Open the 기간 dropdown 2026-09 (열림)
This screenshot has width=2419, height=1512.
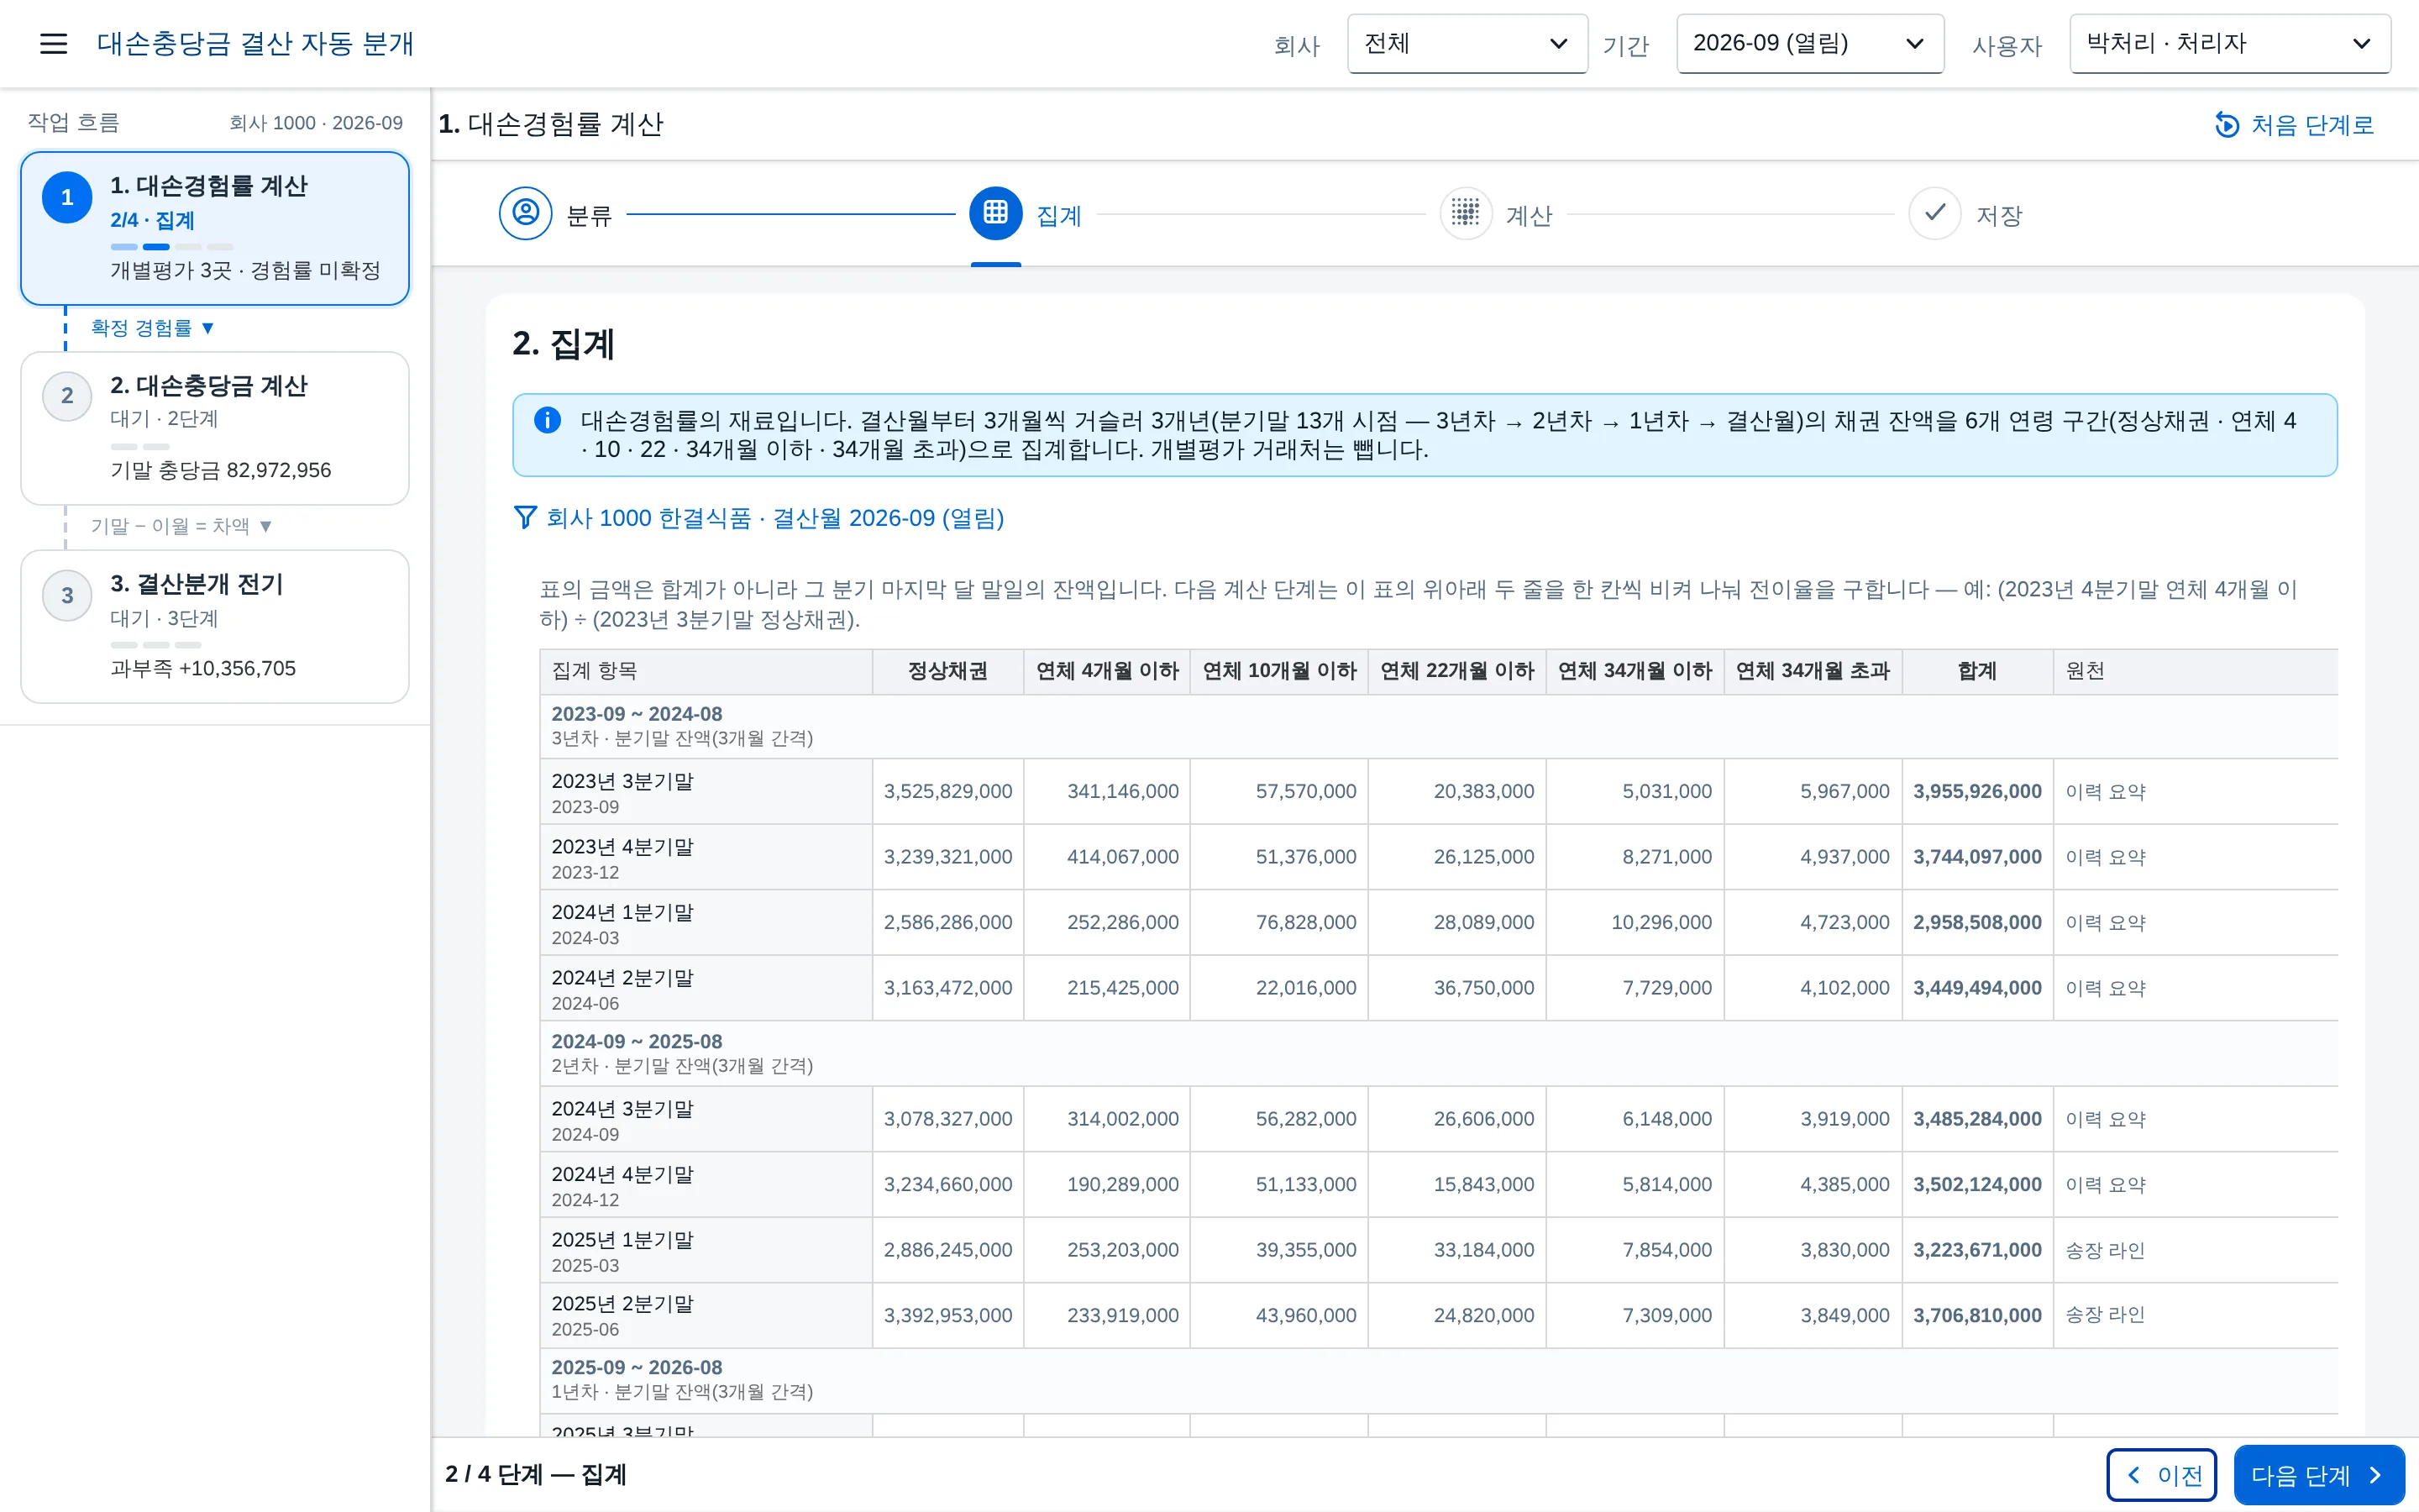pos(1810,44)
